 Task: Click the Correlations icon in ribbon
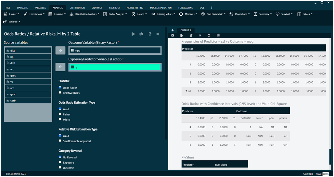point(26,14)
